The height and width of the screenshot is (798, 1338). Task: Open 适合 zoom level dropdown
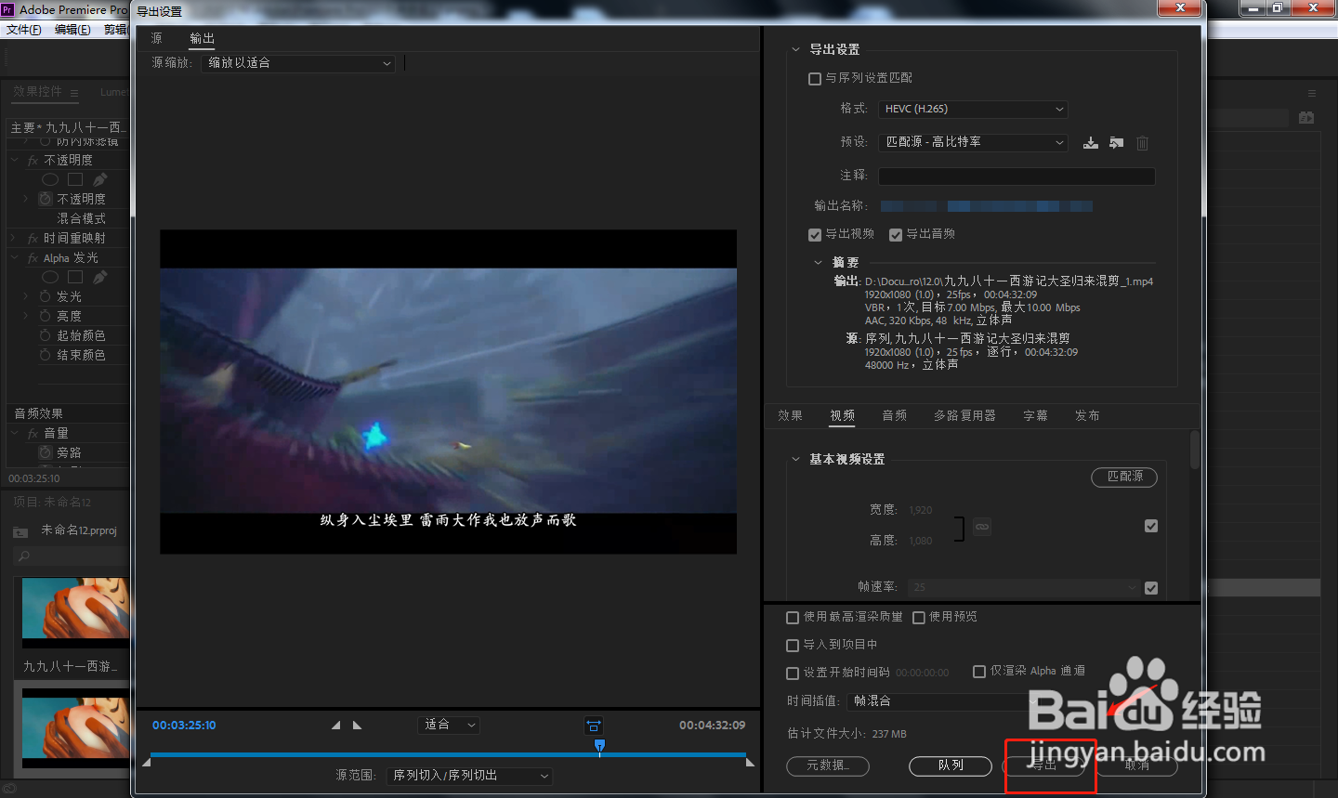pyautogui.click(x=449, y=725)
